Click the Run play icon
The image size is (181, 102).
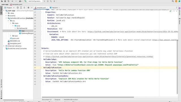pyautogui.click(x=44, y=1)
